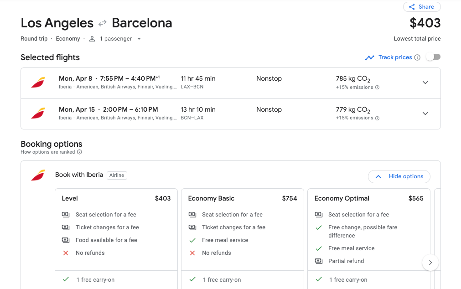Click the swap arrows between city names
The width and height of the screenshot is (461, 289).
point(103,23)
